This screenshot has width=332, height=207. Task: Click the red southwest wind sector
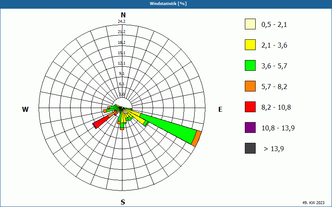[101, 122]
